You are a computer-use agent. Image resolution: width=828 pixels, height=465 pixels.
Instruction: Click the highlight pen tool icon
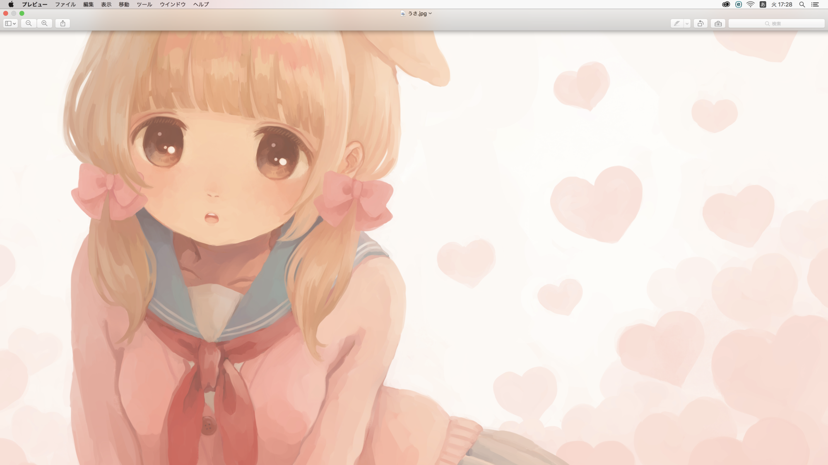click(677, 24)
